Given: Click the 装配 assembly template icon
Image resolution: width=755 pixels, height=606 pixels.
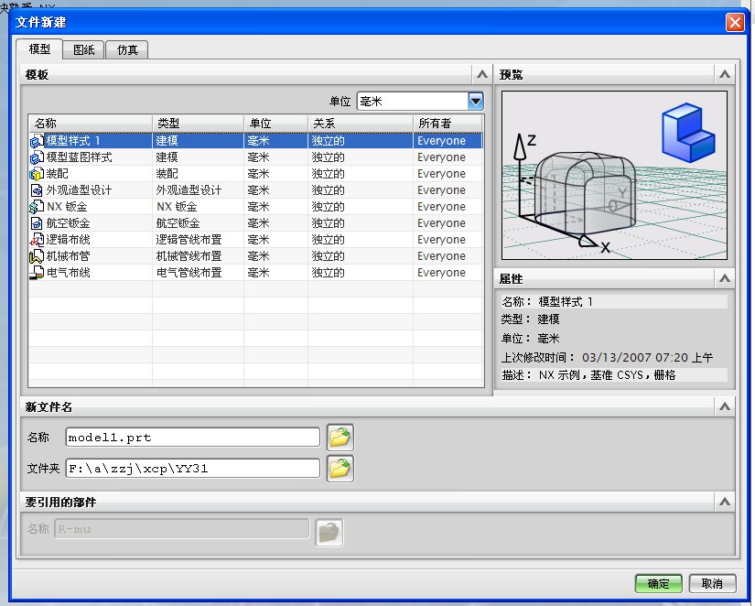Looking at the screenshot, I should (x=37, y=173).
